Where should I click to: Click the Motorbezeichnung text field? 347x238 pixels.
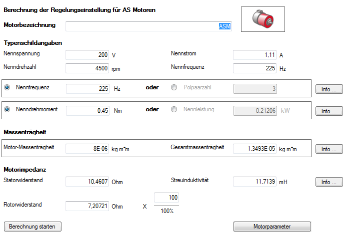click(x=148, y=26)
